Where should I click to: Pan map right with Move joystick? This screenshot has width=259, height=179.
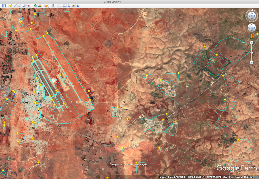pos(254,28)
